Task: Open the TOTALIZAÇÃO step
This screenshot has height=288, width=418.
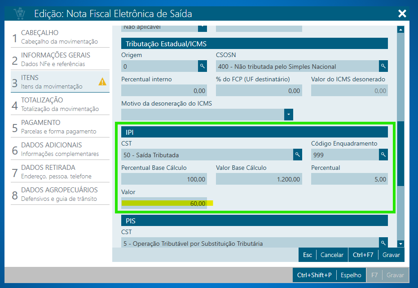Action: coord(58,104)
